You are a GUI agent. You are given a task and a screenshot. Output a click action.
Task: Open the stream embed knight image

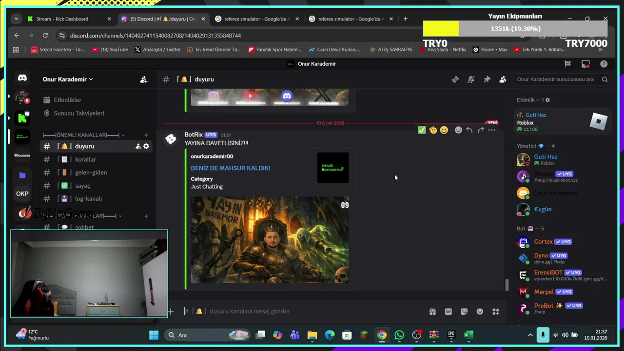270,240
